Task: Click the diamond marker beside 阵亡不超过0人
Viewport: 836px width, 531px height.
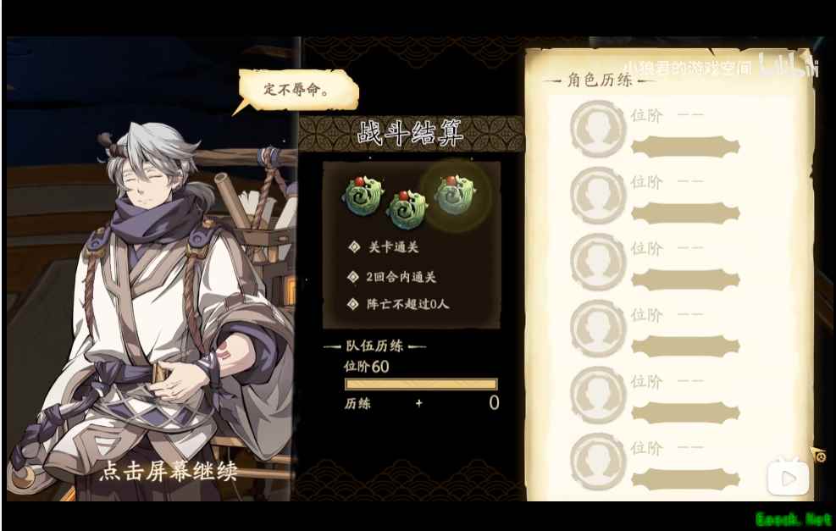Action: [352, 304]
